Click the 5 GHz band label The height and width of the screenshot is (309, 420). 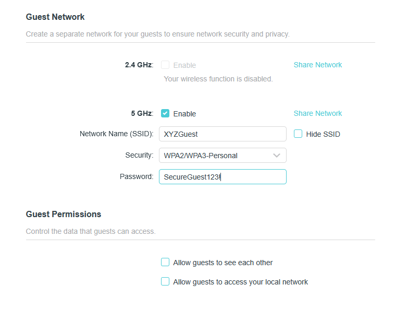pos(142,113)
